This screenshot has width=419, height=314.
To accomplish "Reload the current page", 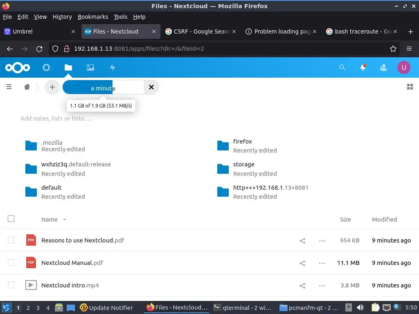I will (39, 49).
